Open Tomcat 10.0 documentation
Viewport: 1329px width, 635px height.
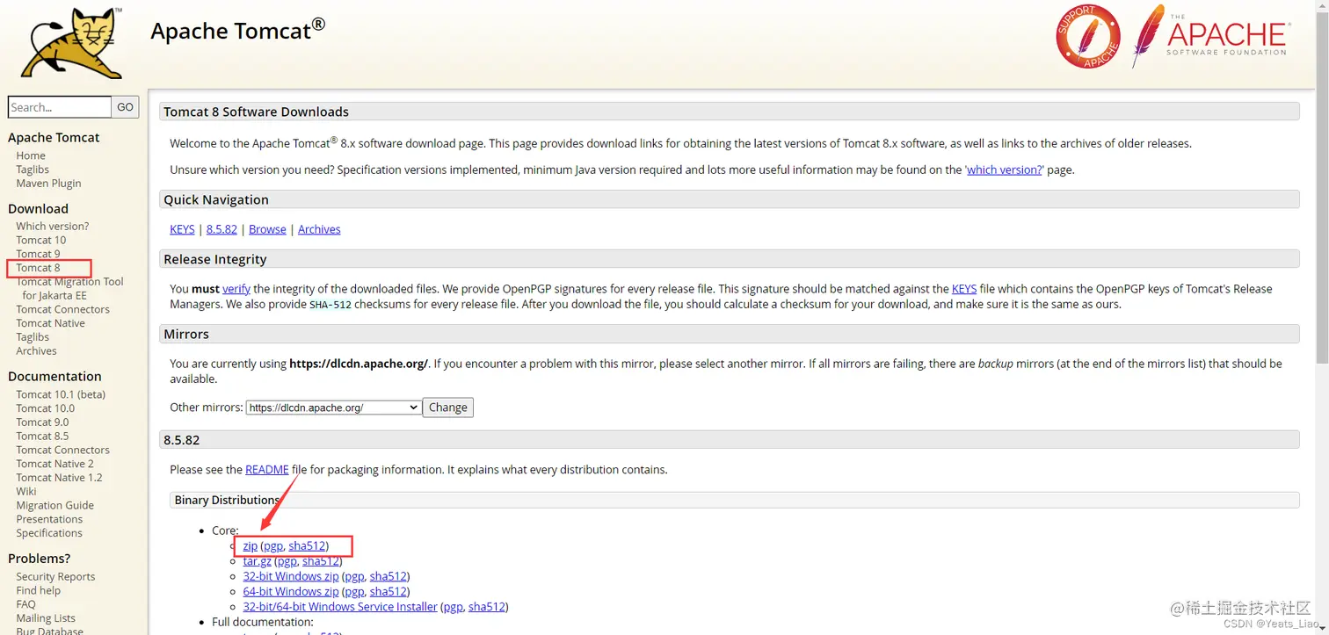tap(45, 408)
